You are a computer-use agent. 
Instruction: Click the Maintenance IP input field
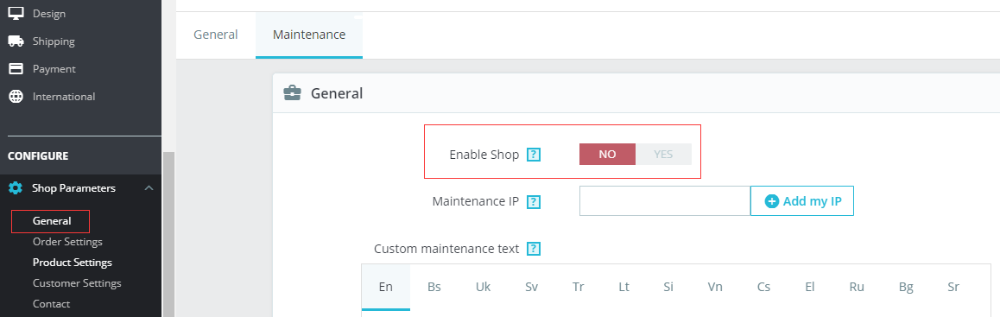pyautogui.click(x=665, y=201)
